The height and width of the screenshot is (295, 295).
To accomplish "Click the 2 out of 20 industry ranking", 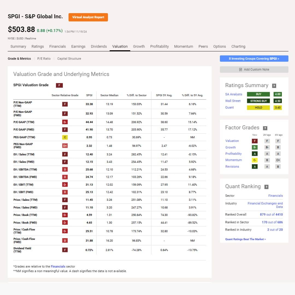I will 275,230.
